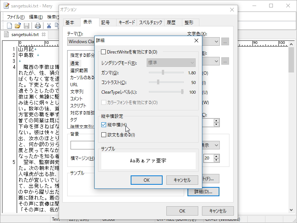Click the Copy icon on the toolbar
The width and height of the screenshot is (297, 223).
click(x=58, y=25)
